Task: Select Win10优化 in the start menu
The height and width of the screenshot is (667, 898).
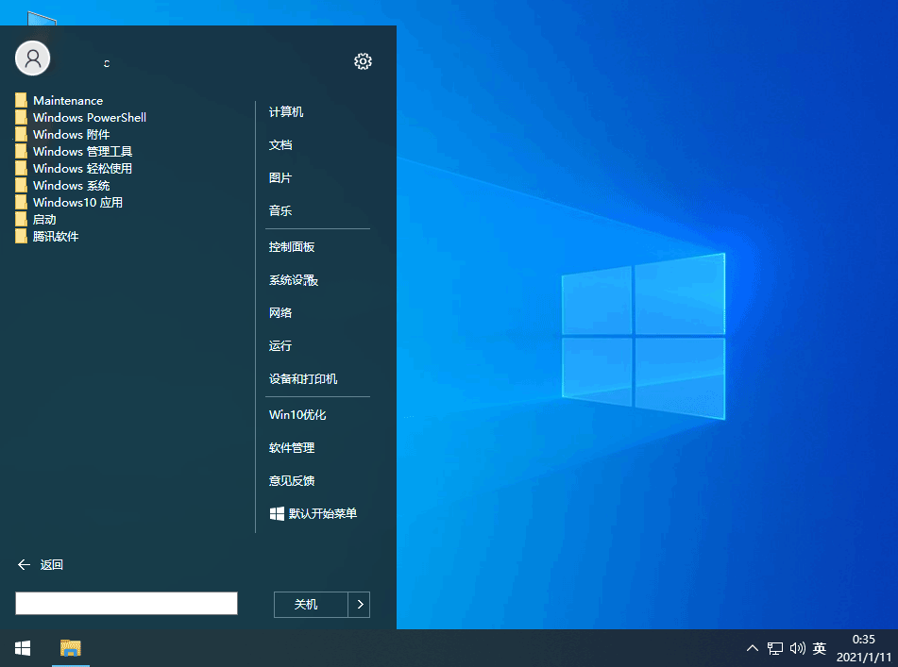Action: pos(297,415)
